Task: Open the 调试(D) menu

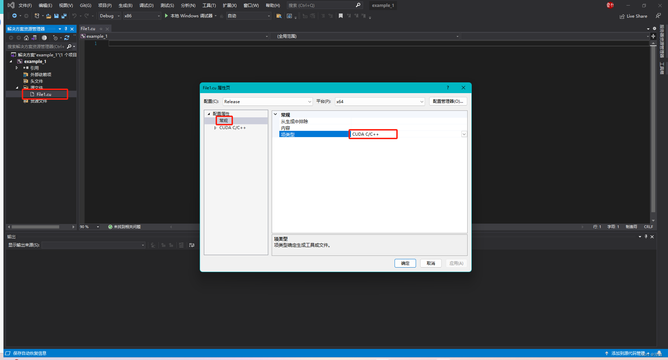Action: pyautogui.click(x=146, y=5)
